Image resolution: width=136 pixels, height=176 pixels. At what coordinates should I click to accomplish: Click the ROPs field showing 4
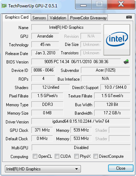click(x=43, y=79)
